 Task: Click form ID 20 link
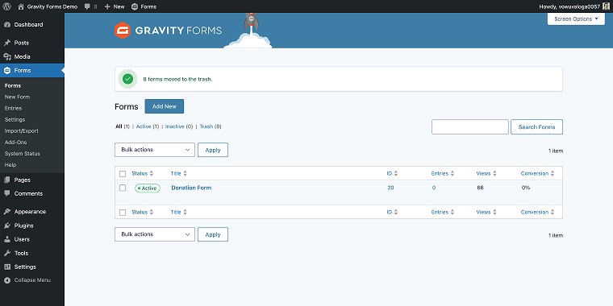390,188
